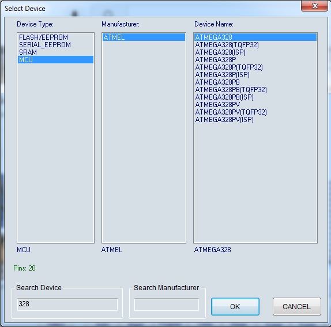Focus the Search Manufacturer text box
The width and height of the screenshot is (331, 327).
point(167,305)
